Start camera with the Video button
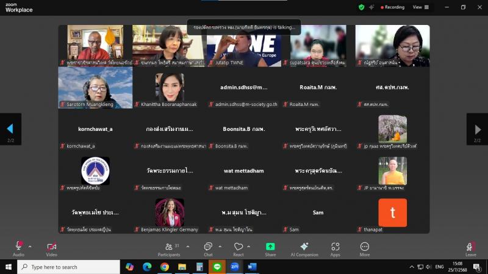The width and height of the screenshot is (488, 274). pos(51,249)
